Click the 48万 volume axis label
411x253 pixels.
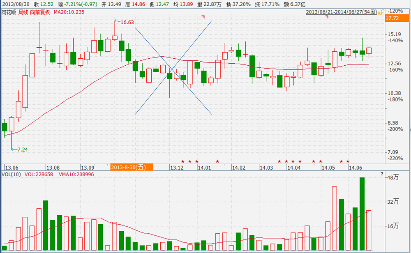pos(393,177)
